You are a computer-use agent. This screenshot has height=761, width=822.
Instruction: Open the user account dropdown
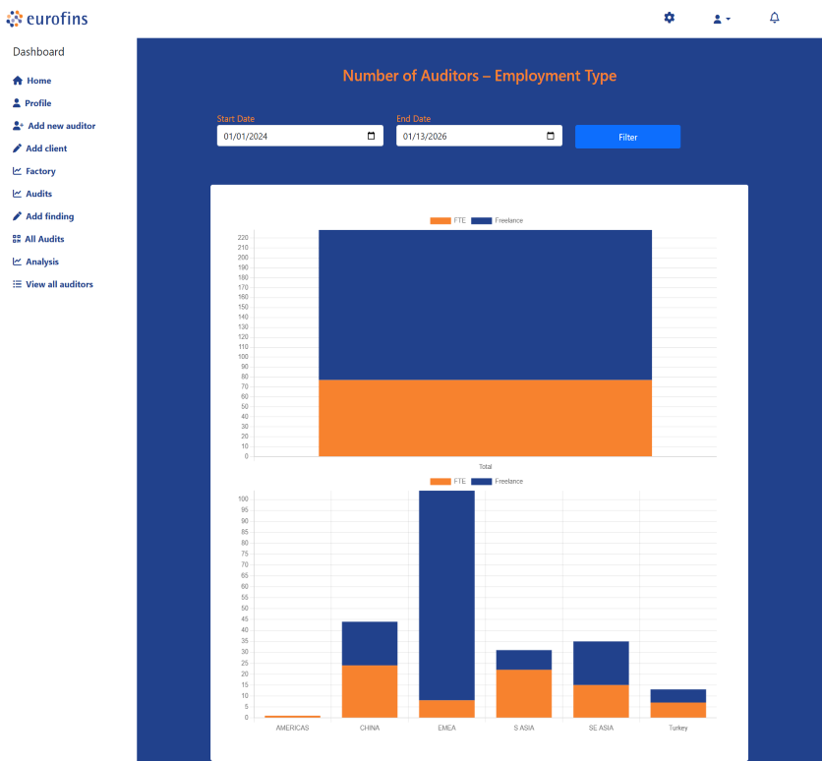pyautogui.click(x=721, y=19)
